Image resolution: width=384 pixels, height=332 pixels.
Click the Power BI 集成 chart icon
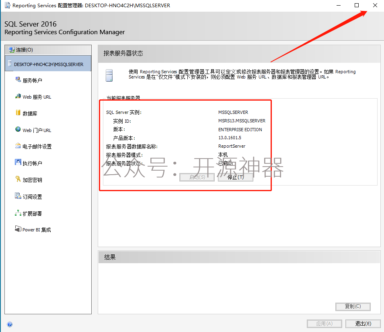[x=18, y=229]
